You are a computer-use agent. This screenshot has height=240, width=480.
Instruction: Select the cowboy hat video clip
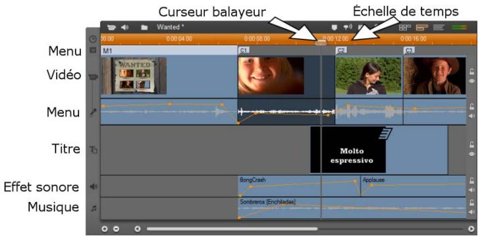pos(435,76)
